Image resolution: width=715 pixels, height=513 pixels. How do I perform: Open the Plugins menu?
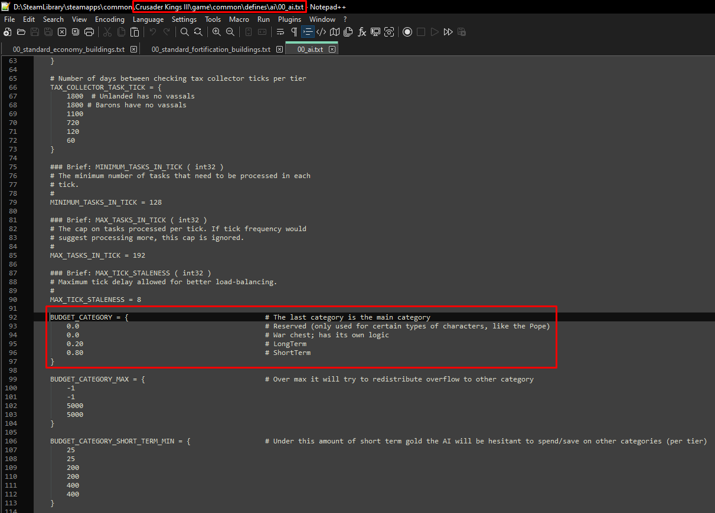tap(289, 19)
